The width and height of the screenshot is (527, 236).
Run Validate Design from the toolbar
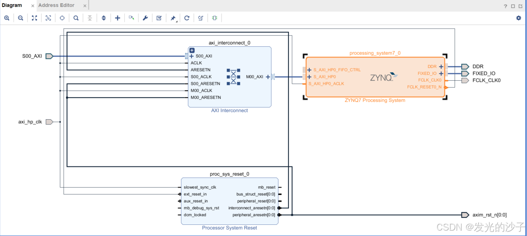click(159, 18)
